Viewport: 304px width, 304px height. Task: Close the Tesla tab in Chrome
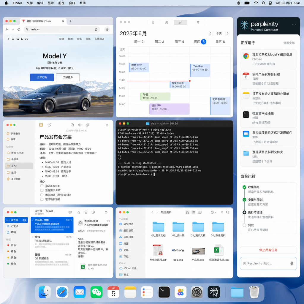coord(63,21)
